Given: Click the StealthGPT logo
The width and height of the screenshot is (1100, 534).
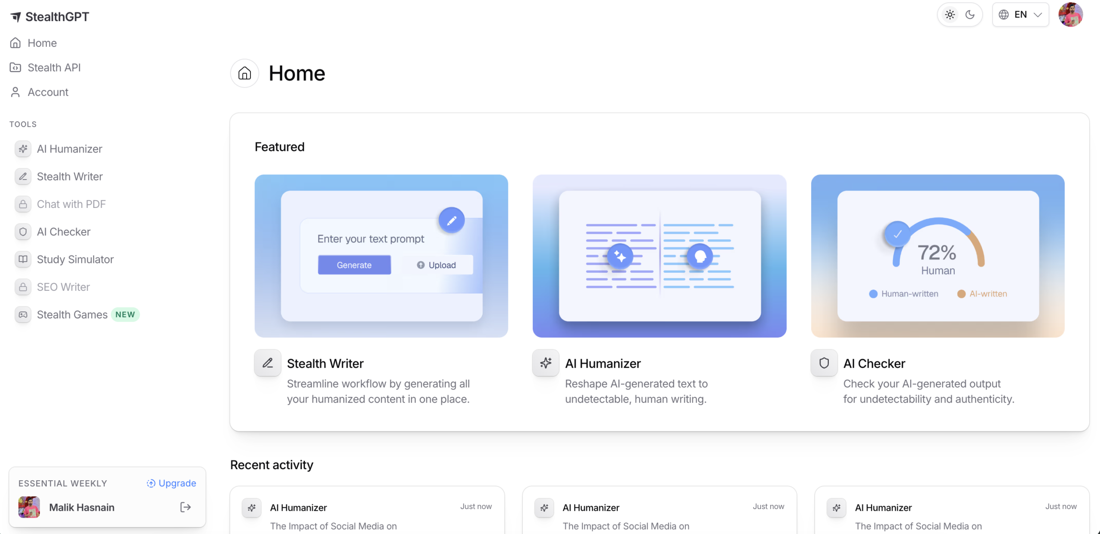Looking at the screenshot, I should coord(49,17).
